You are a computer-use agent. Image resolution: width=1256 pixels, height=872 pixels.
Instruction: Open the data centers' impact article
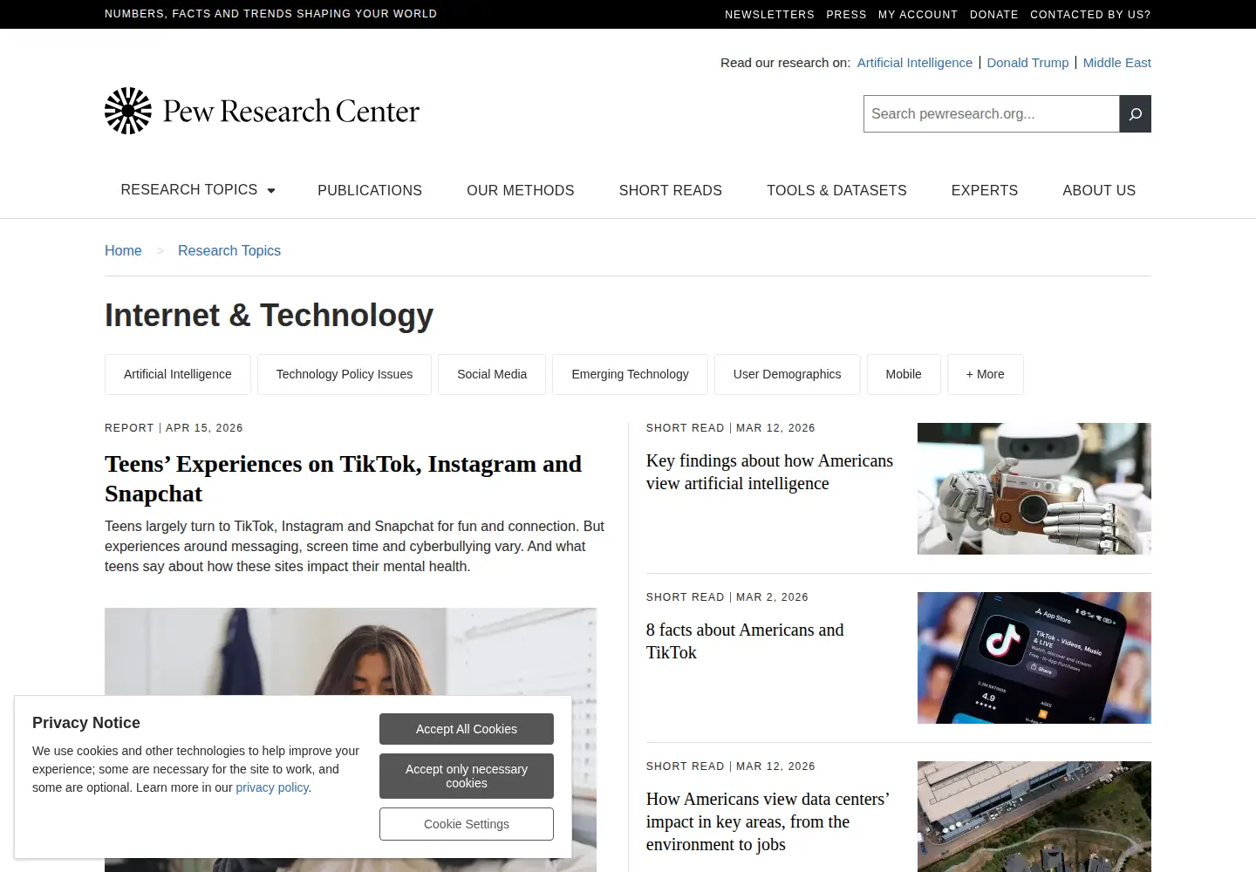pyautogui.click(x=768, y=821)
